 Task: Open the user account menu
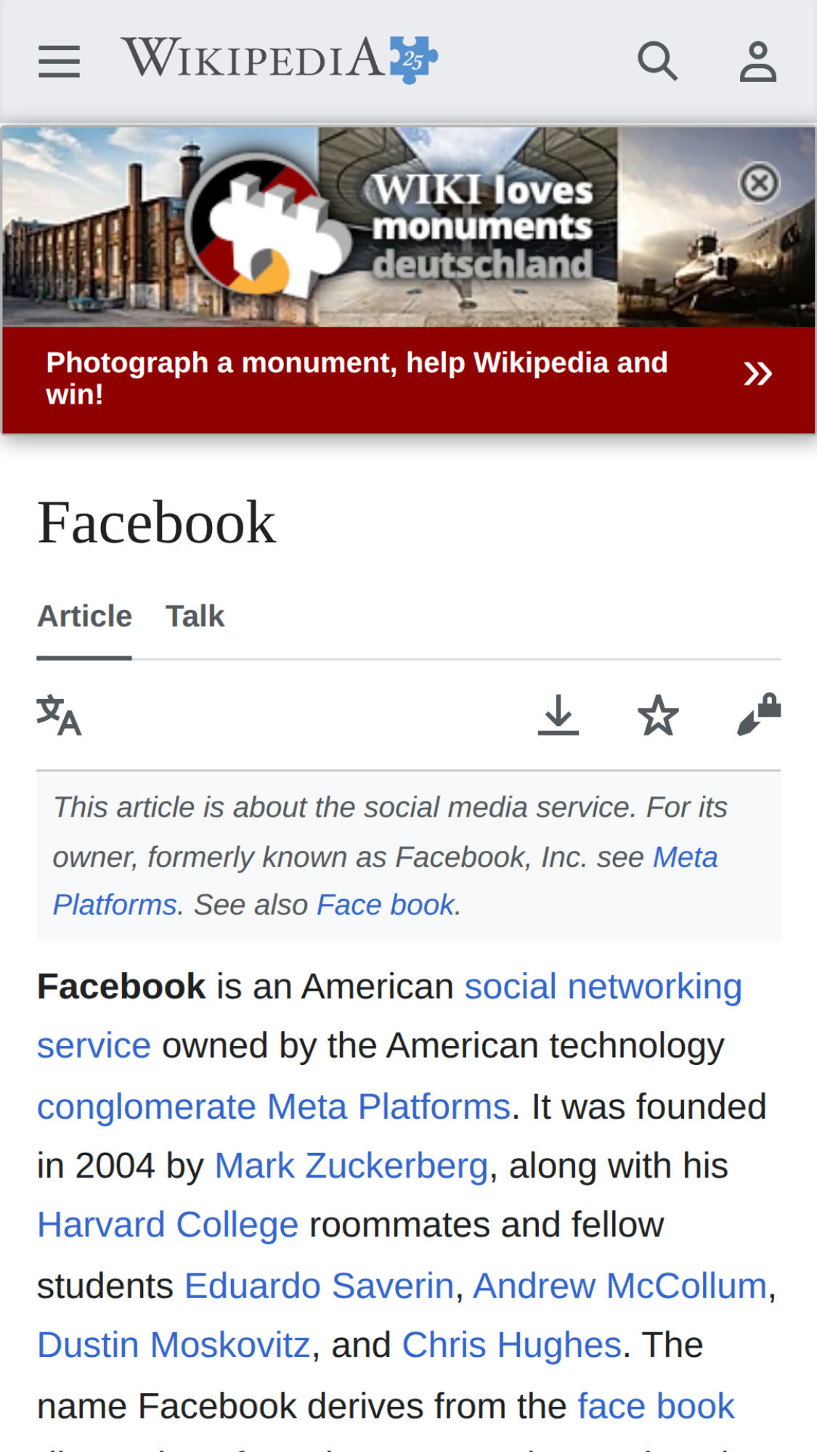pyautogui.click(x=758, y=61)
